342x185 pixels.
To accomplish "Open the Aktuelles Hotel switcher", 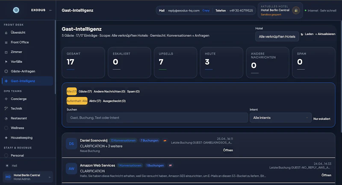I will coord(280,10).
